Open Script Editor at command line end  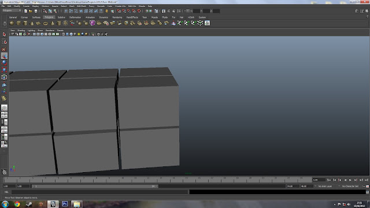(367, 192)
